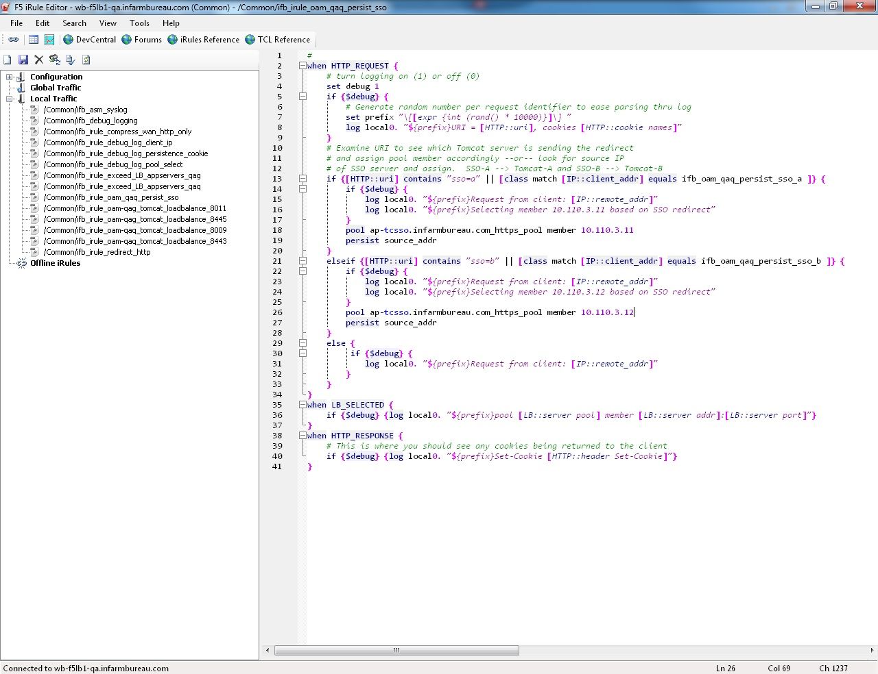This screenshot has height=674, width=878.
Task: Collapse the LB_SELECTED code block fold
Action: 302,405
